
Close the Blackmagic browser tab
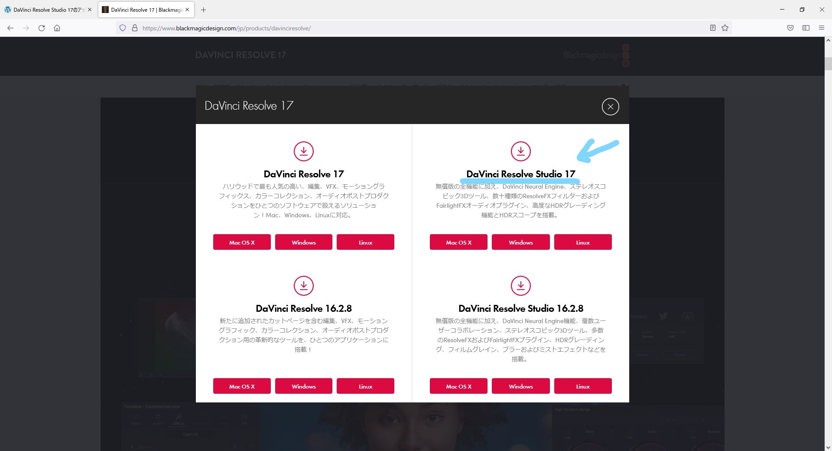(187, 10)
